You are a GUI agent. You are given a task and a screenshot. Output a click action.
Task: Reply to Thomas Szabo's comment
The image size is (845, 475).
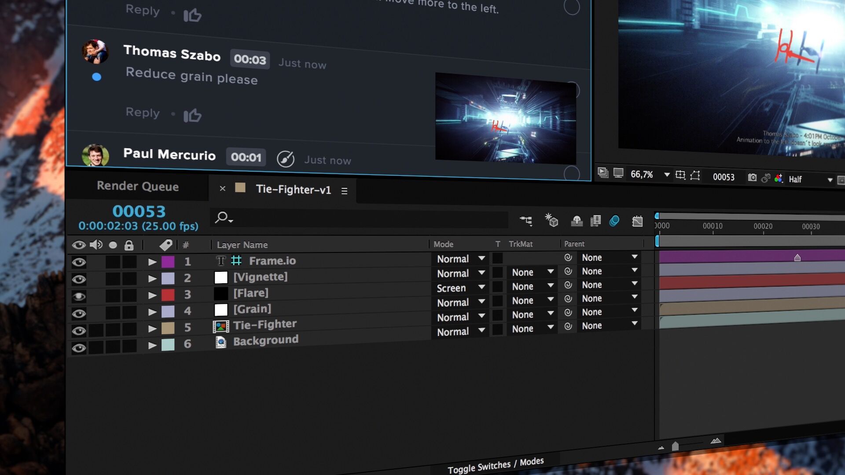tap(142, 113)
